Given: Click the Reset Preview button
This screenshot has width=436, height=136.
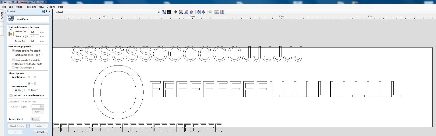Looking at the screenshot, I should [x=17, y=126].
